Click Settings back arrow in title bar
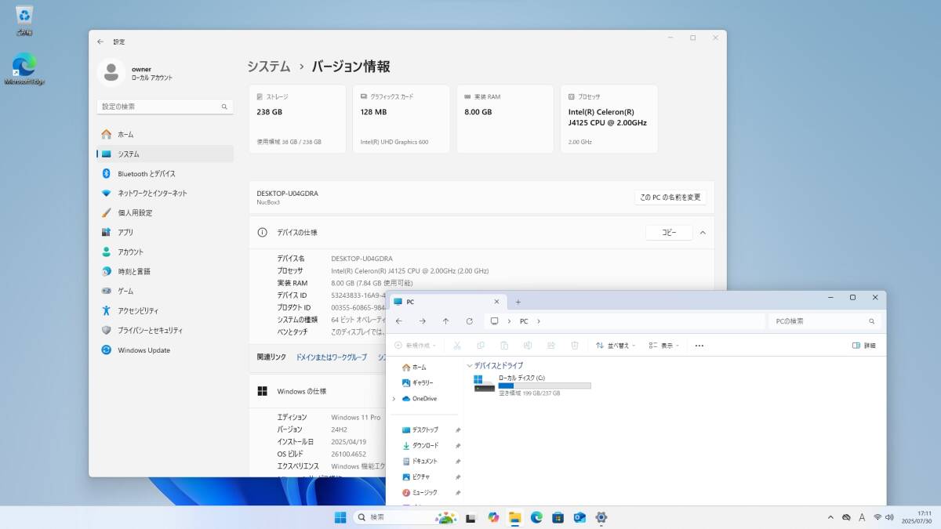The width and height of the screenshot is (941, 529). 100,42
